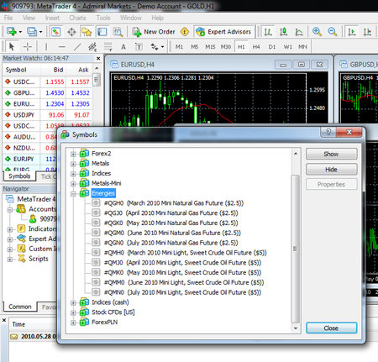
Task: Open the File menu
Action: 8,18
